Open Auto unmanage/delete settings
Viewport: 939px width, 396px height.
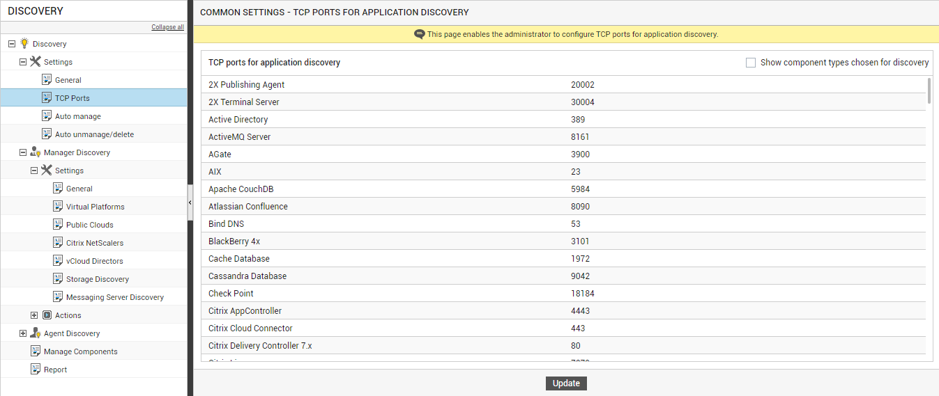pyautogui.click(x=95, y=134)
